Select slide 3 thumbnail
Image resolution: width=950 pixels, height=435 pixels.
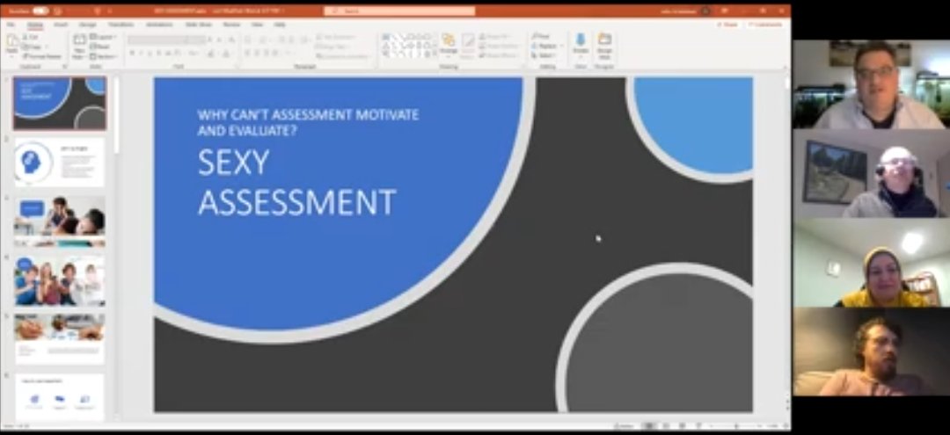(60, 221)
